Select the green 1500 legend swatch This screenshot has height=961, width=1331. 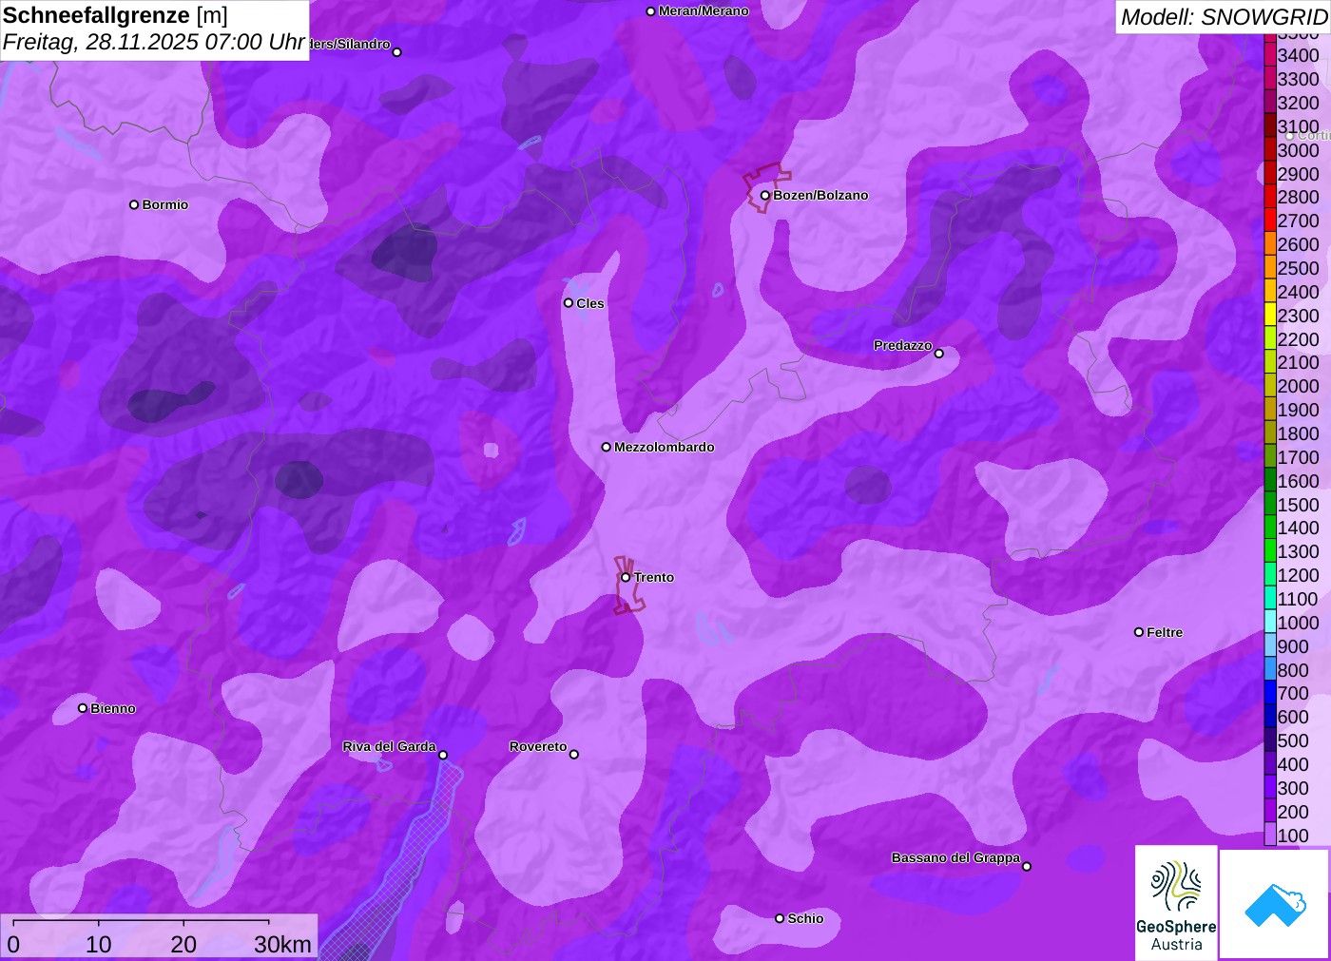coord(1270,504)
